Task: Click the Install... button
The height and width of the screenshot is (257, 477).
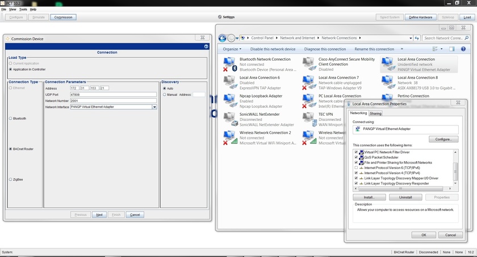Action: (x=369, y=197)
